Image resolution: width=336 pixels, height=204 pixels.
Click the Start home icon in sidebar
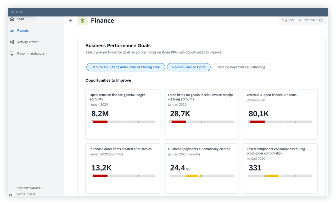click(x=12, y=19)
